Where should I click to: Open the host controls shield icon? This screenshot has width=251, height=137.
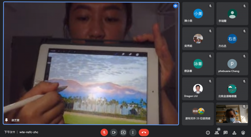243,133
